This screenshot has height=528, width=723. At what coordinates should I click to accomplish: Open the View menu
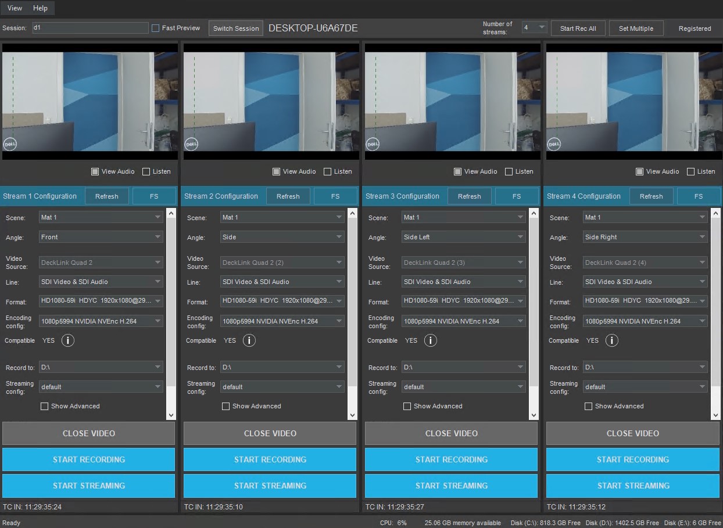tap(15, 8)
